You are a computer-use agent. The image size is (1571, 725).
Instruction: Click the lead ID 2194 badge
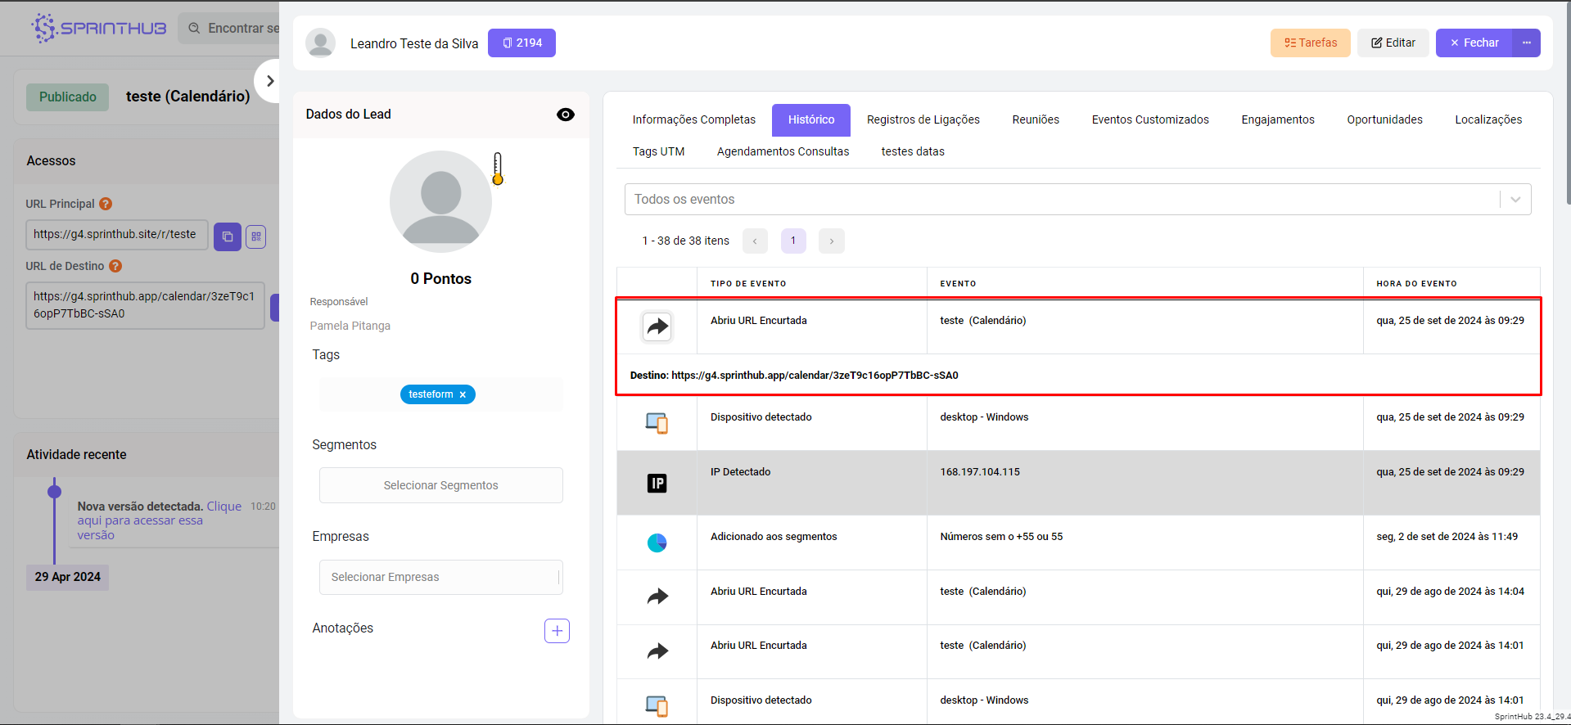(x=521, y=43)
